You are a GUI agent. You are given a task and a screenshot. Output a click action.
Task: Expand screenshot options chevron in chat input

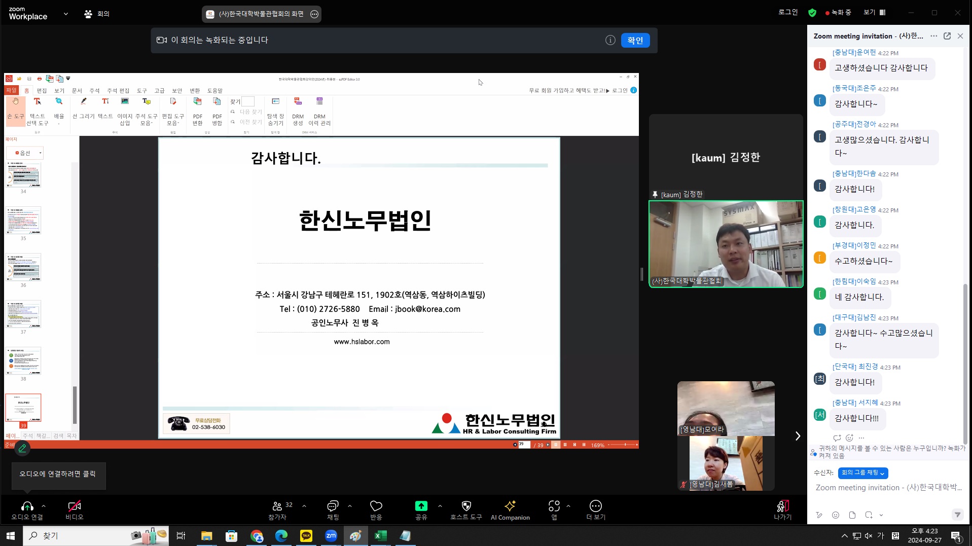coord(881,515)
